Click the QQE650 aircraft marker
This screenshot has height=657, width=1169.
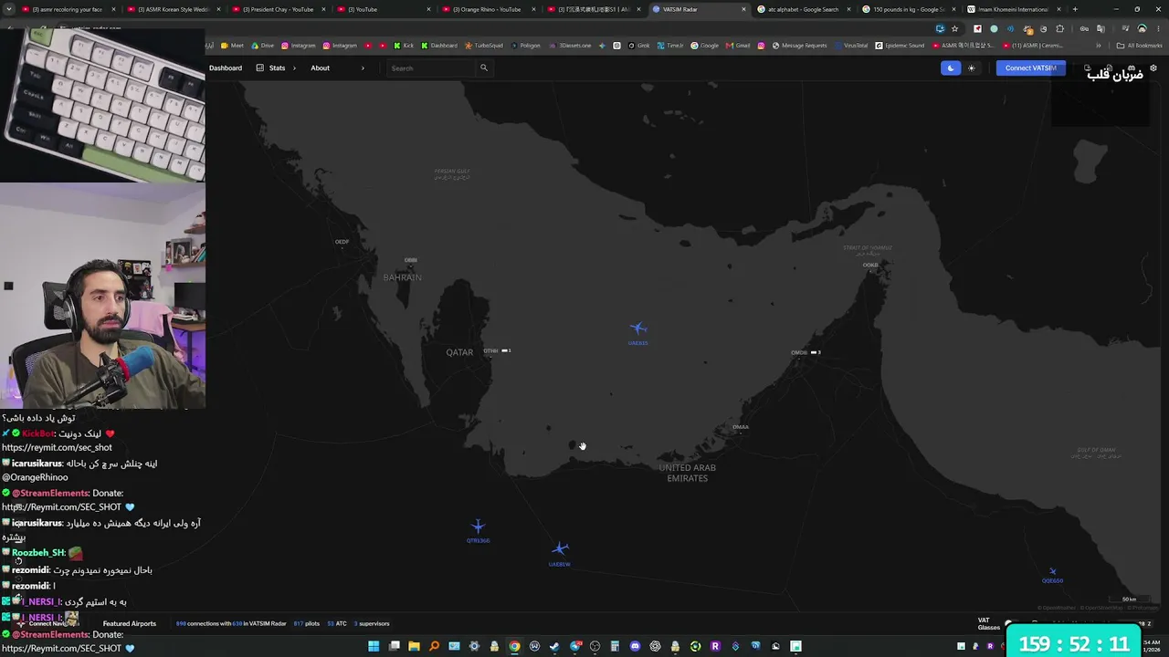1052,572
